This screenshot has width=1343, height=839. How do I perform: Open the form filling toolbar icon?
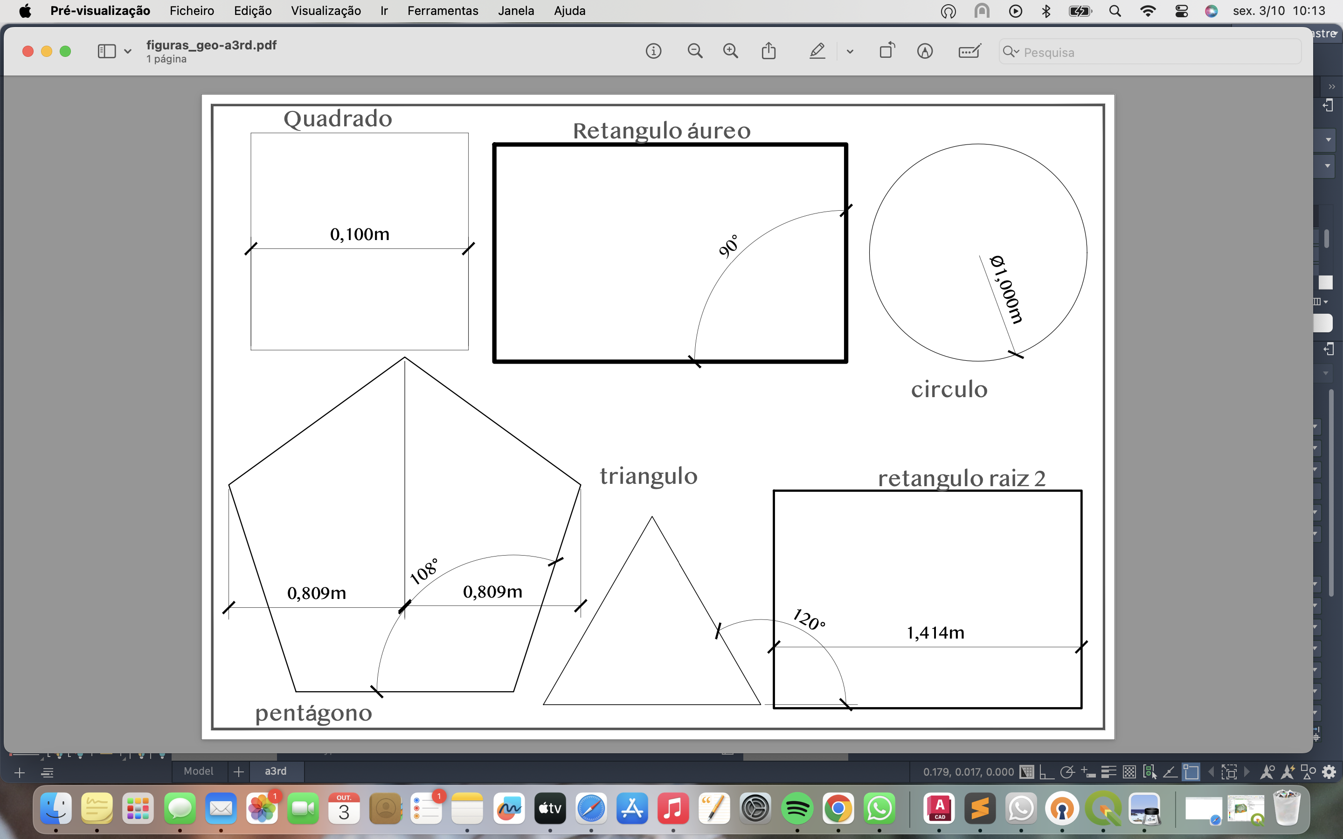(969, 52)
